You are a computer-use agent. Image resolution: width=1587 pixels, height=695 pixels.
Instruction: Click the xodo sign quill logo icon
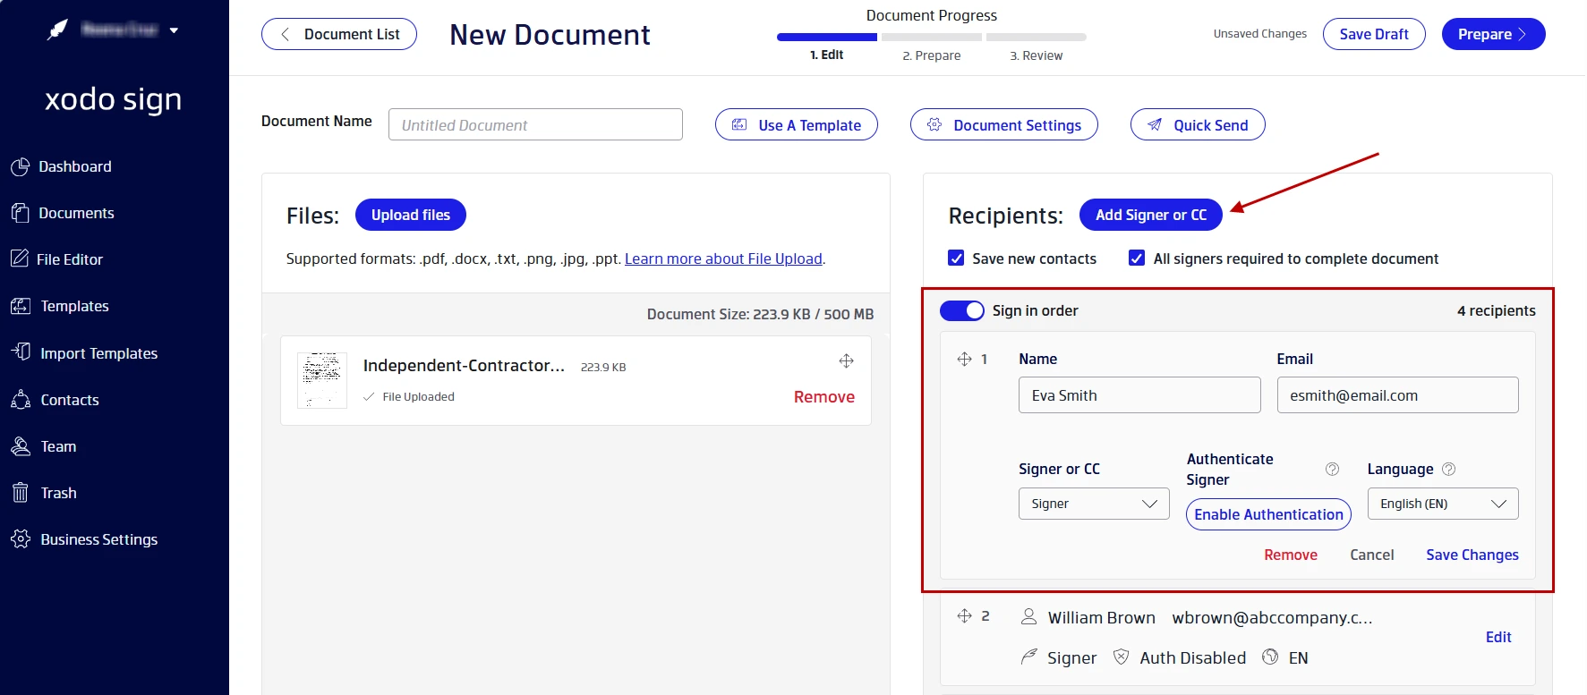tap(57, 30)
